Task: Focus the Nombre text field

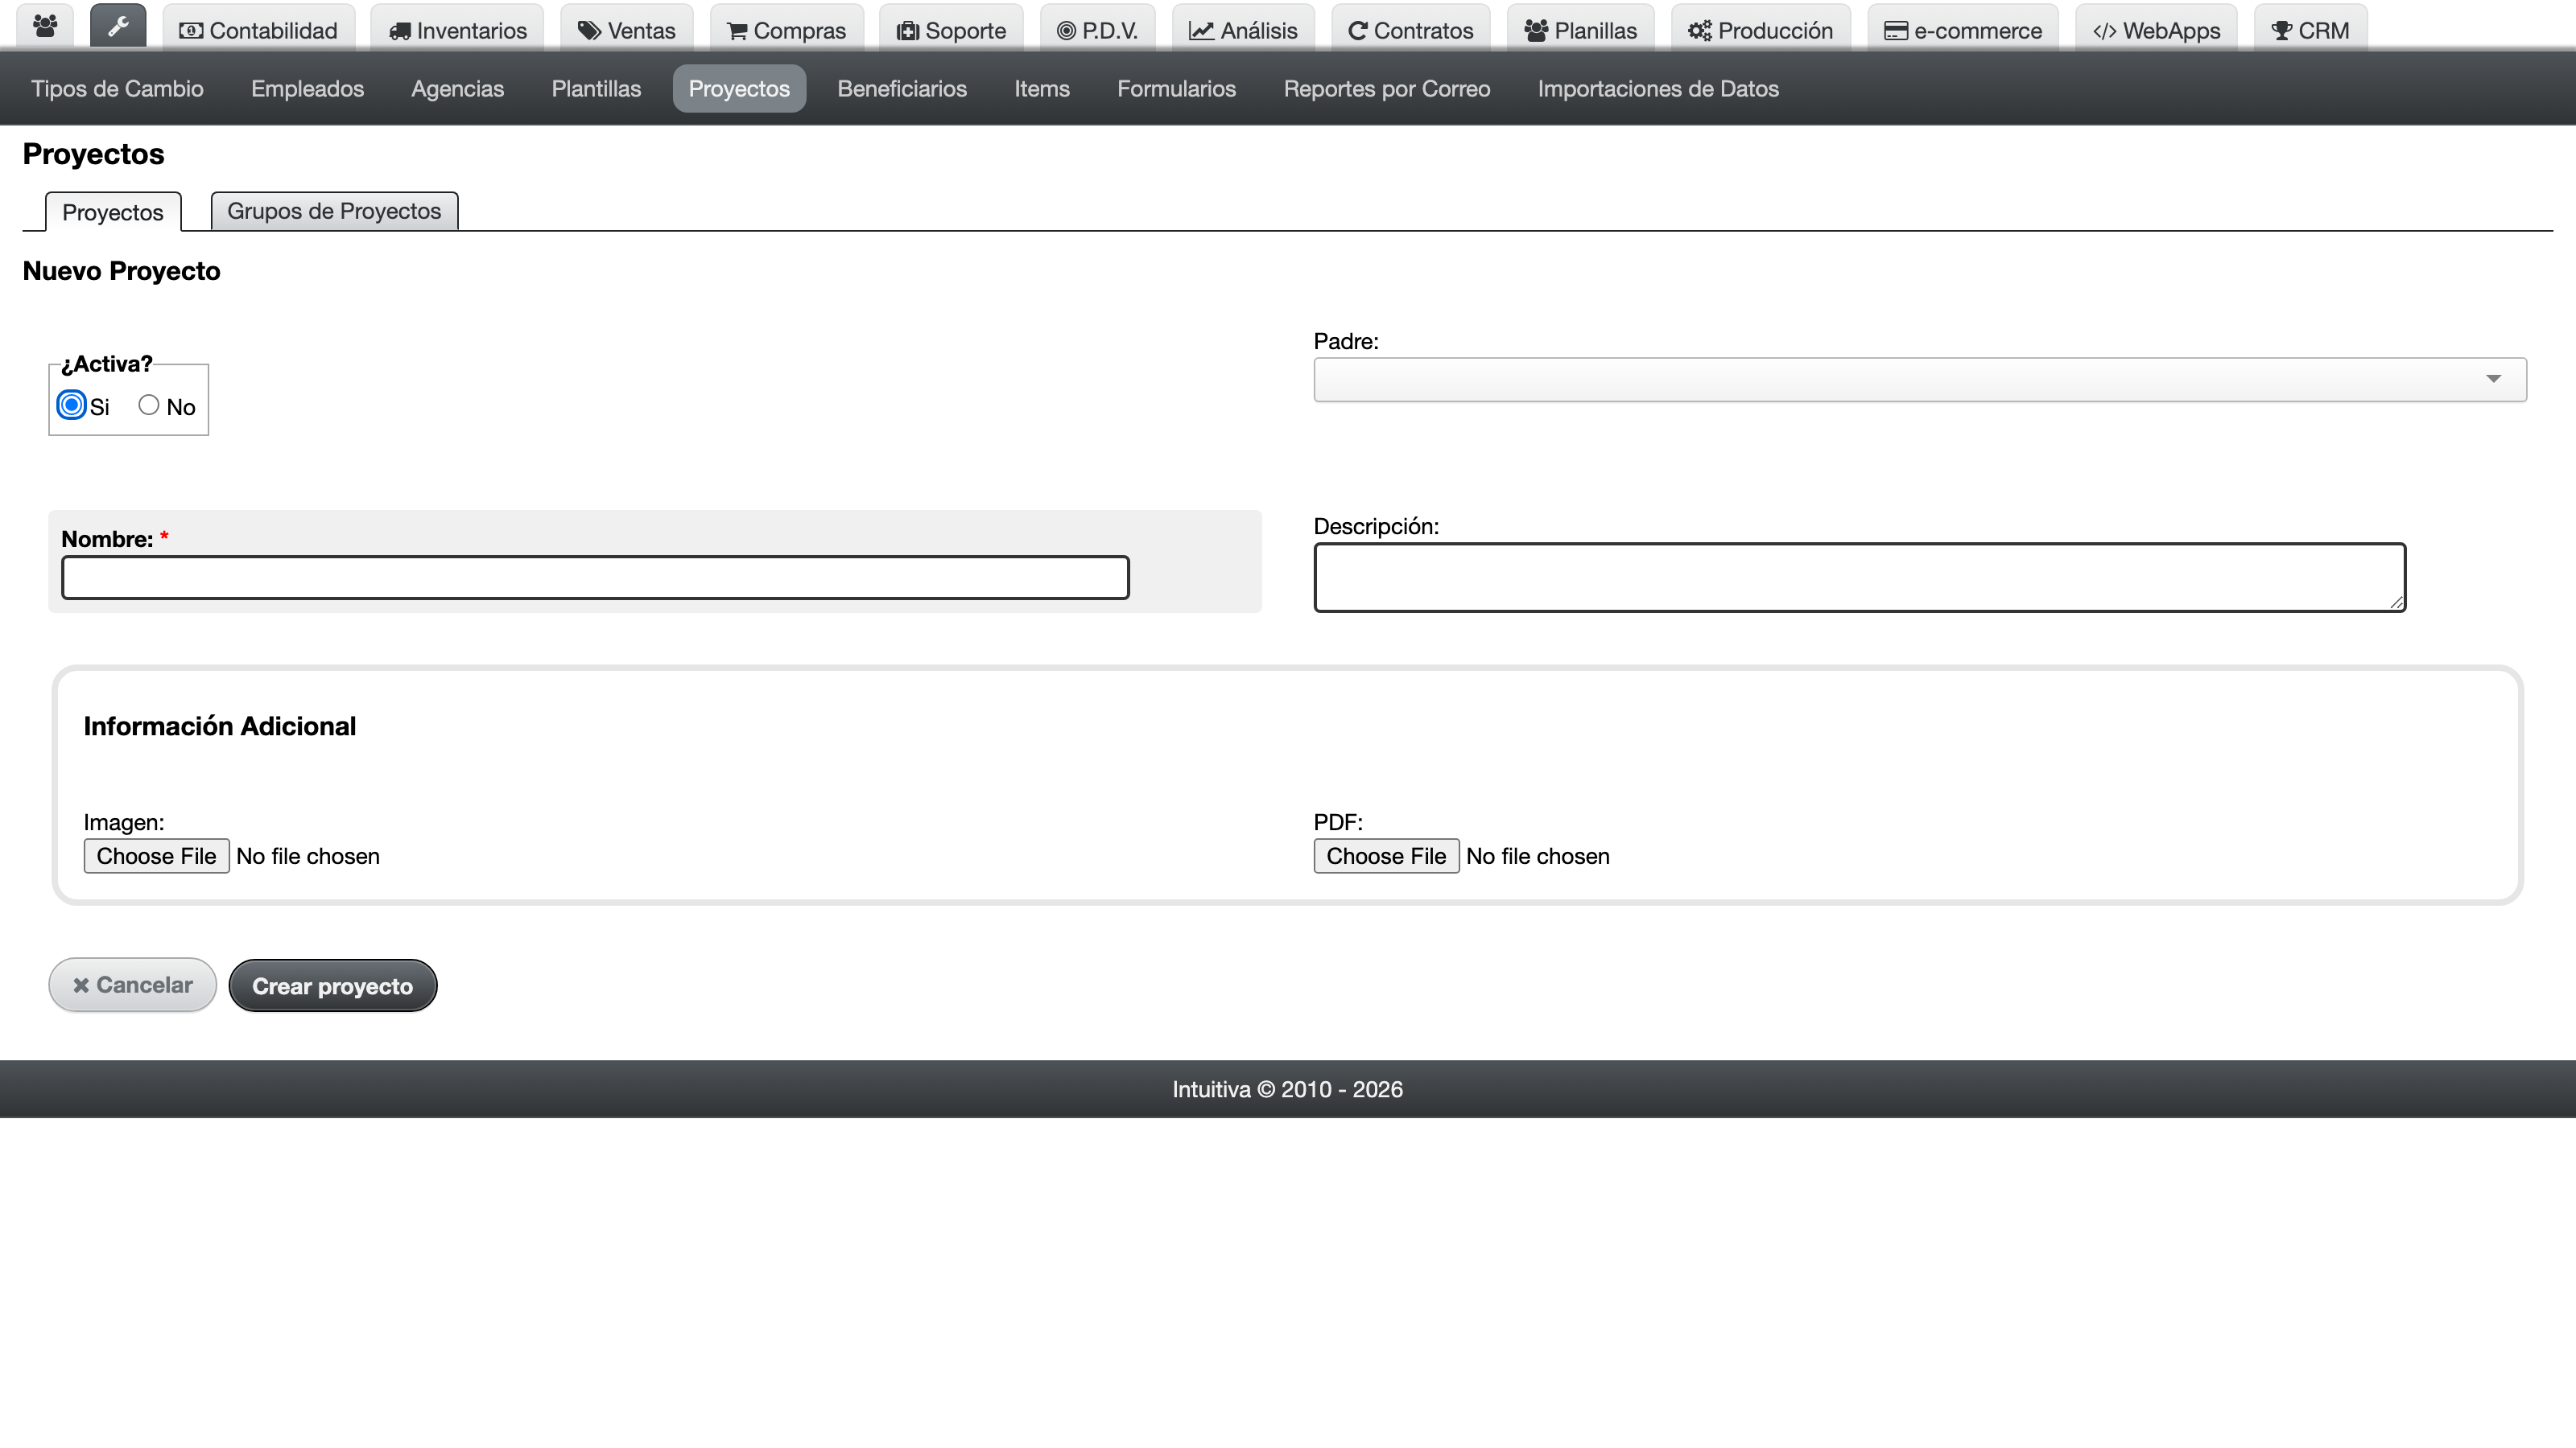Action: [596, 578]
